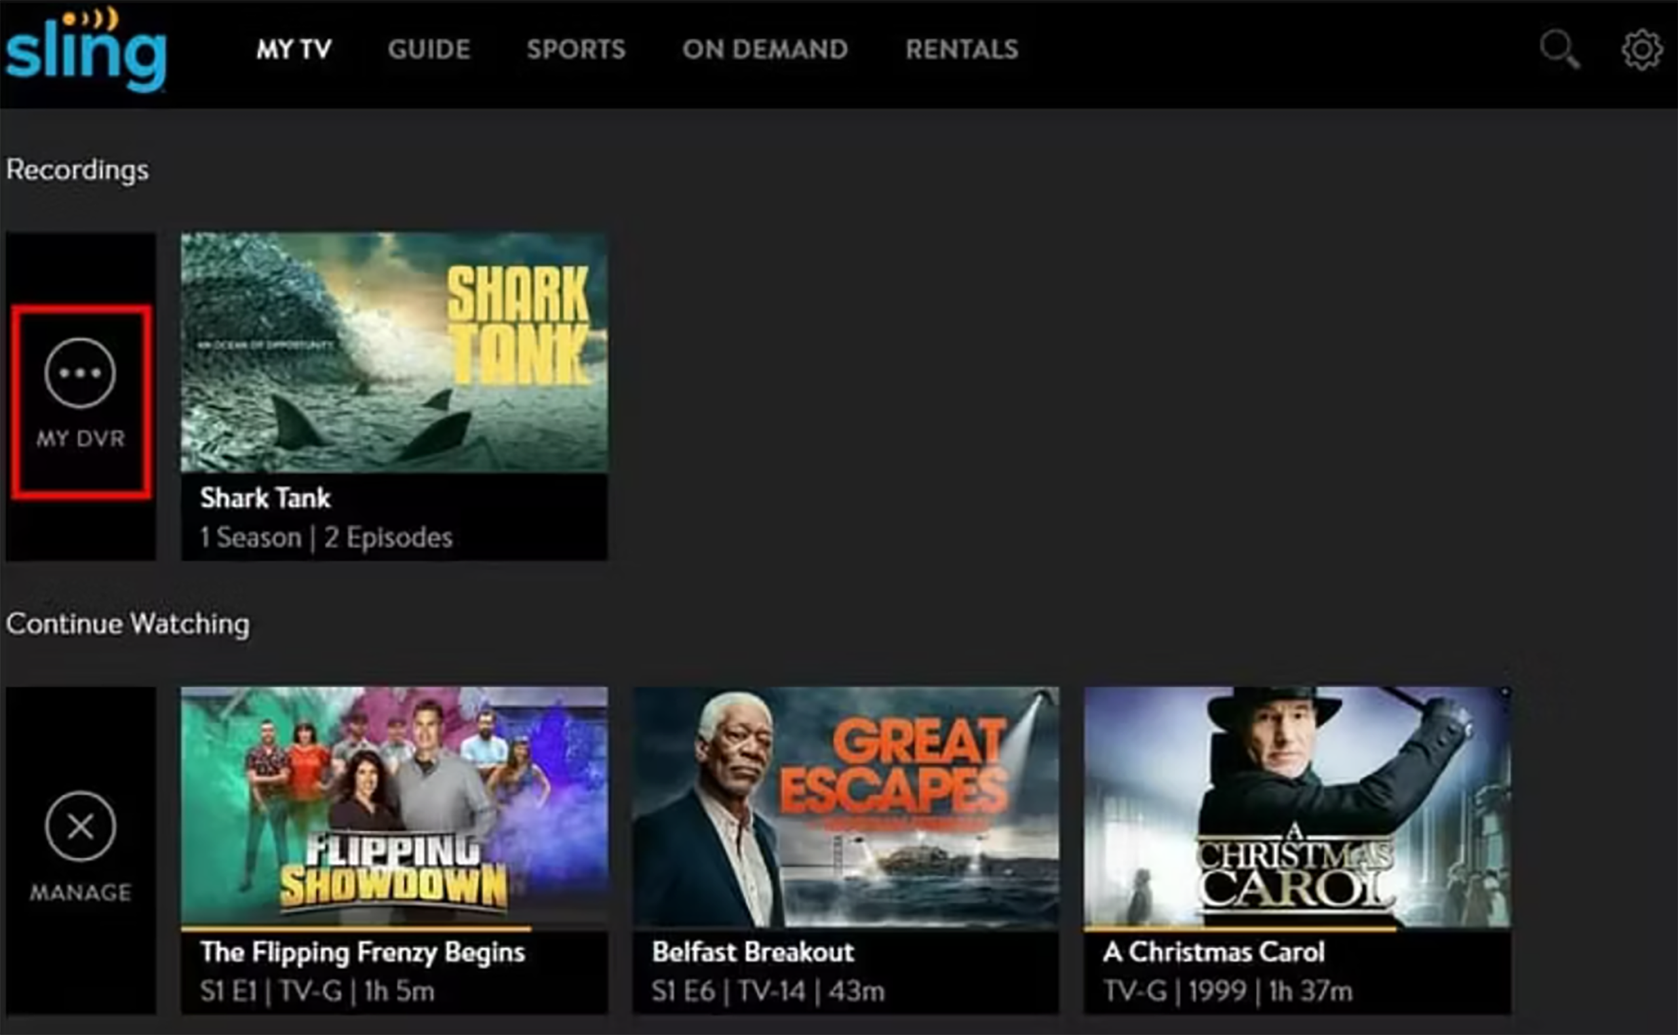The height and width of the screenshot is (1035, 1678).
Task: Open the Guide tab
Action: (x=429, y=49)
